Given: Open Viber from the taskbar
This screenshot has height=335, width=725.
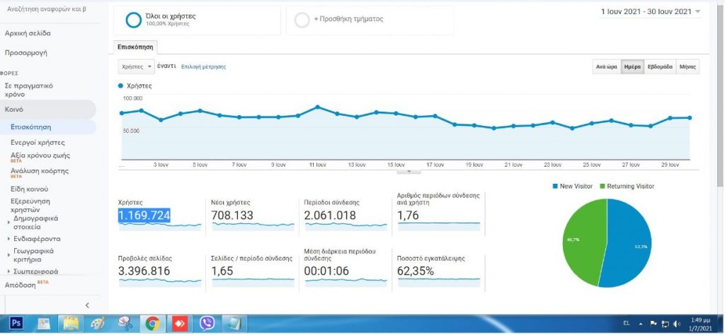Looking at the screenshot, I should [x=207, y=324].
